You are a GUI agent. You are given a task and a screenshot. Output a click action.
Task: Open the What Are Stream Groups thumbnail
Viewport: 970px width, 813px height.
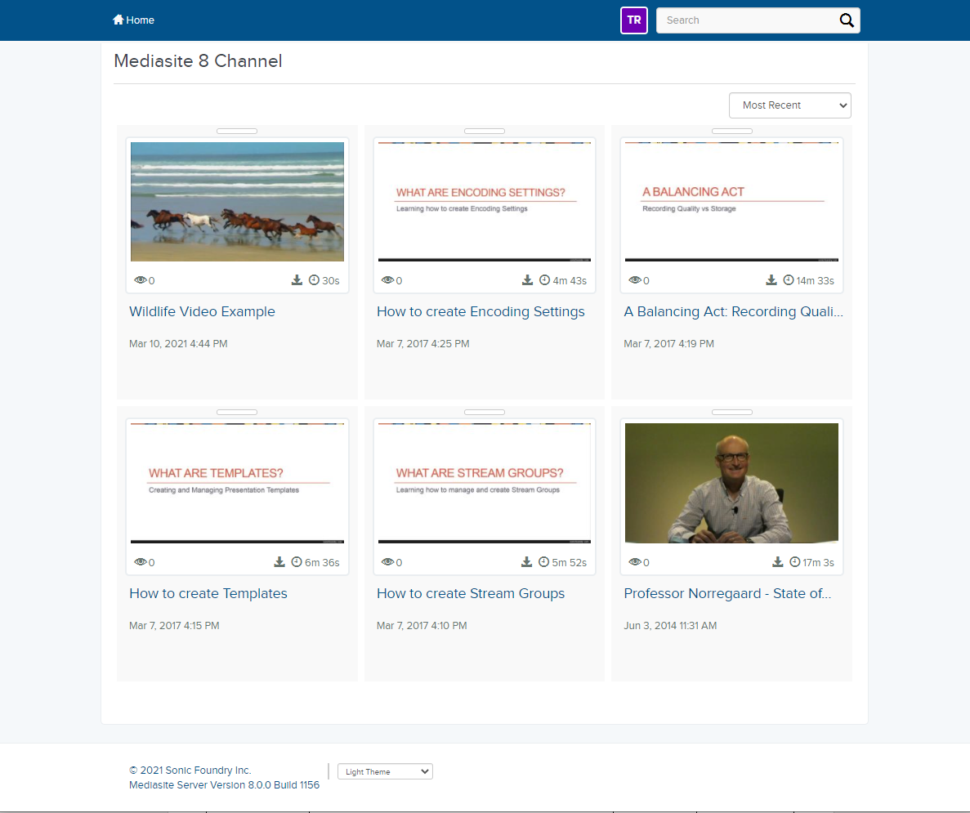pos(485,483)
